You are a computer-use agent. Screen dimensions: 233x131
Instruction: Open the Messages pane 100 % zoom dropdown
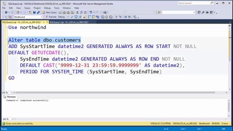(12, 119)
